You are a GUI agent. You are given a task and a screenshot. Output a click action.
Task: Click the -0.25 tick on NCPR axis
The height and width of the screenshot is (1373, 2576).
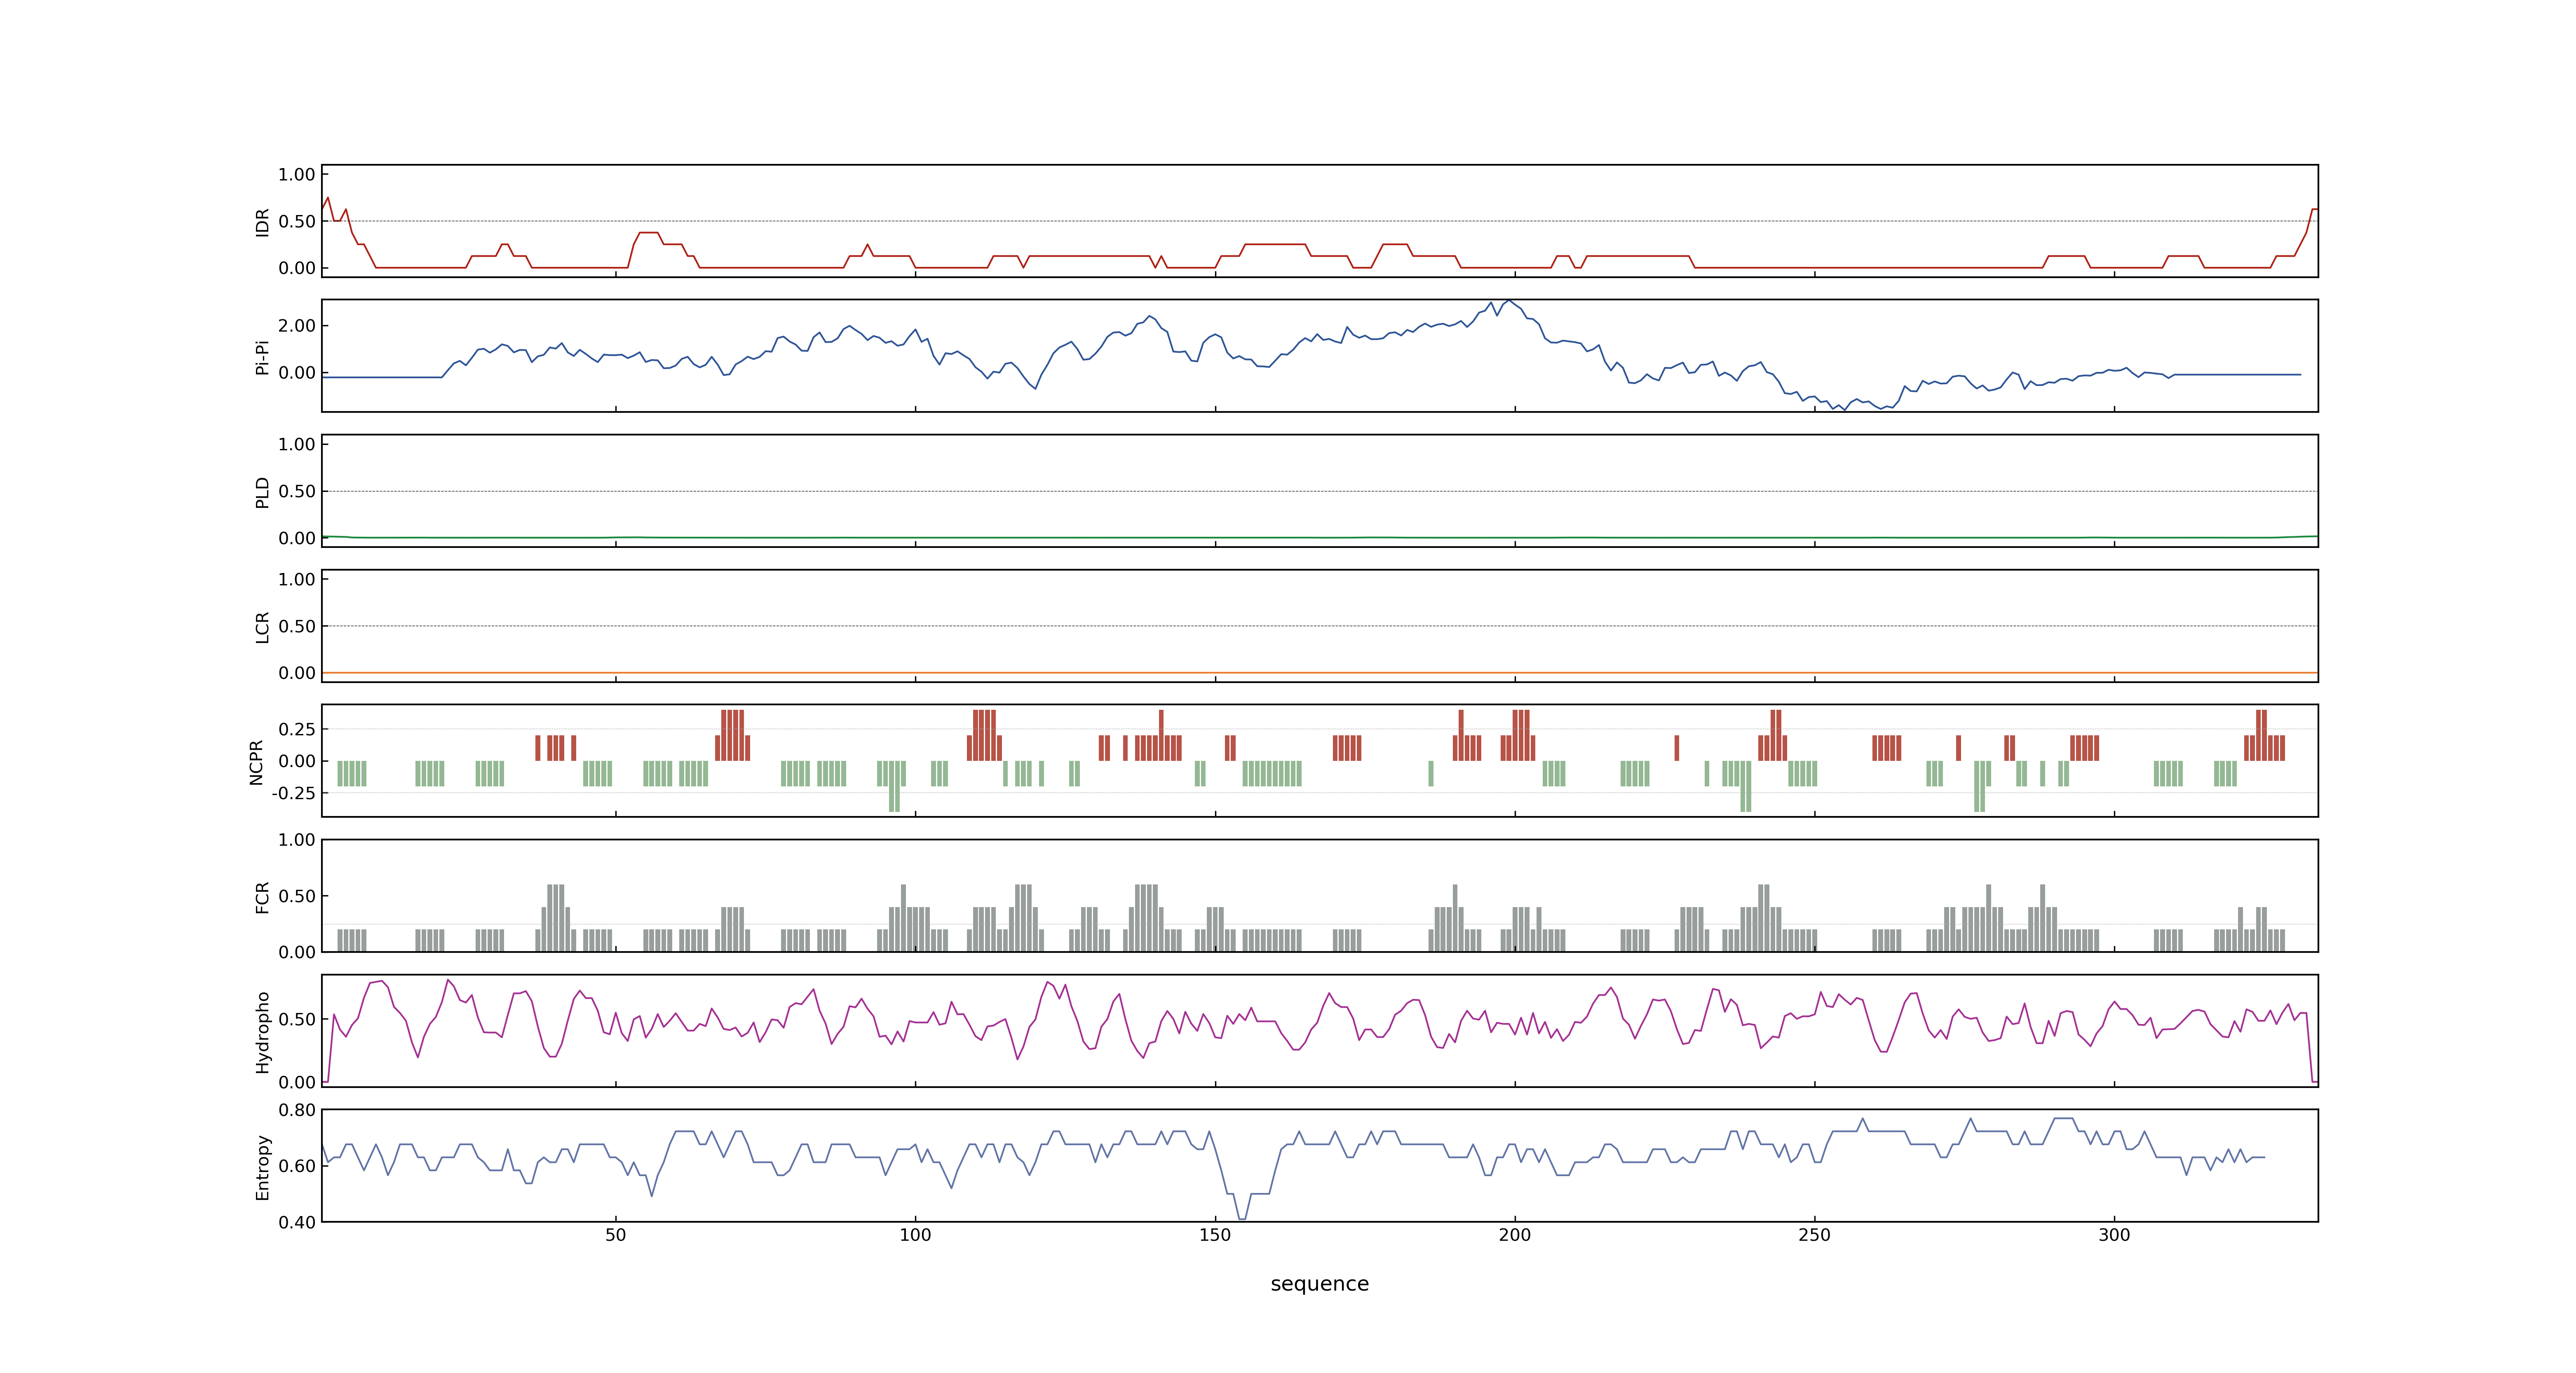click(293, 793)
